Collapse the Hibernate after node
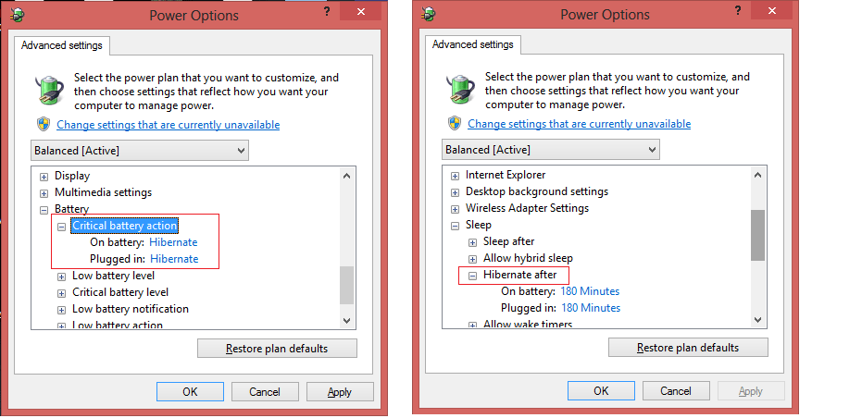Screen dimensions: 862x418 point(472,276)
